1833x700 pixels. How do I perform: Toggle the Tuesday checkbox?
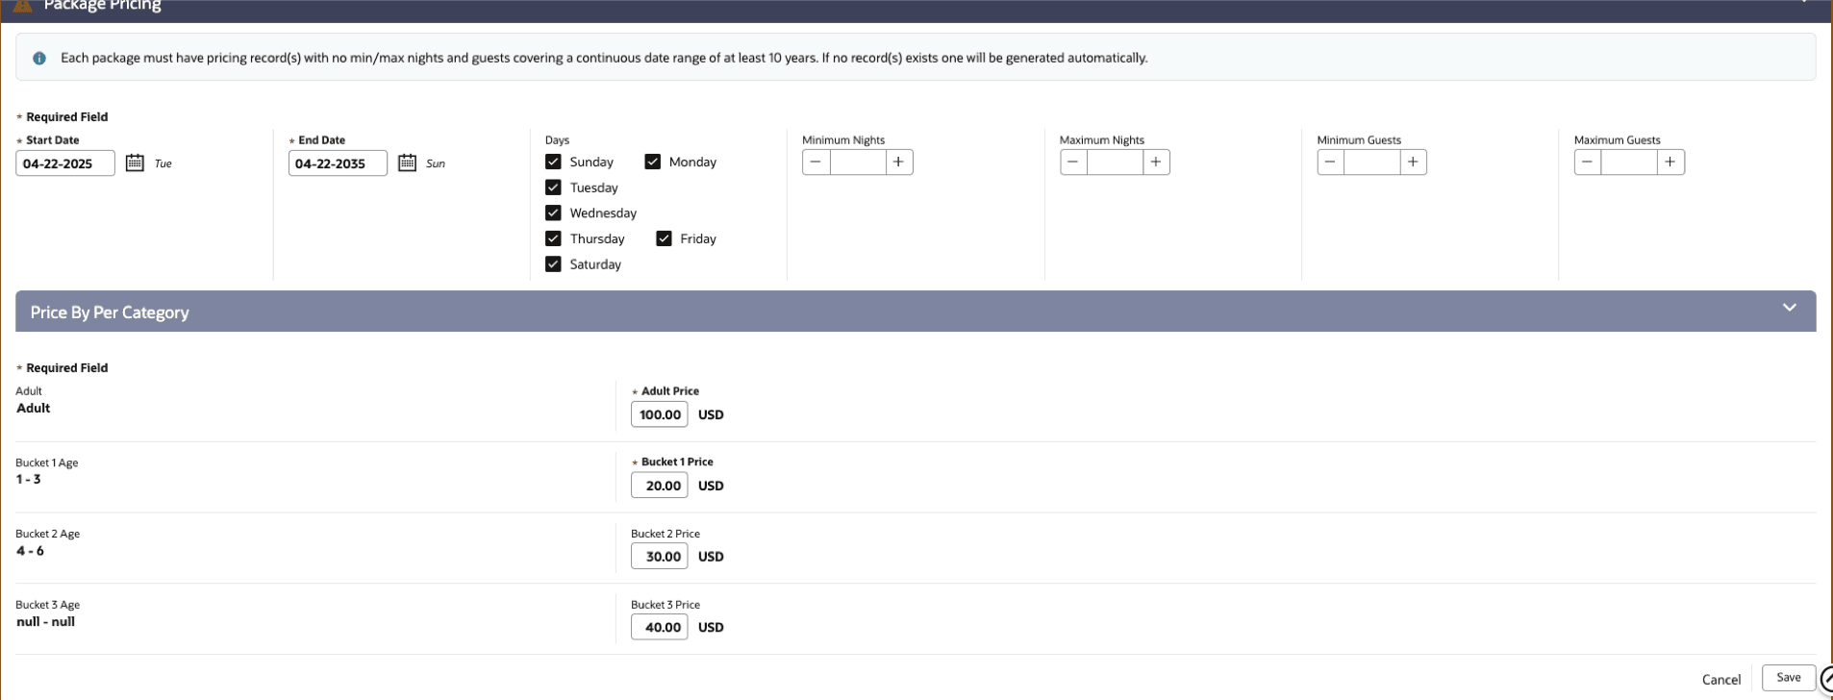[553, 187]
